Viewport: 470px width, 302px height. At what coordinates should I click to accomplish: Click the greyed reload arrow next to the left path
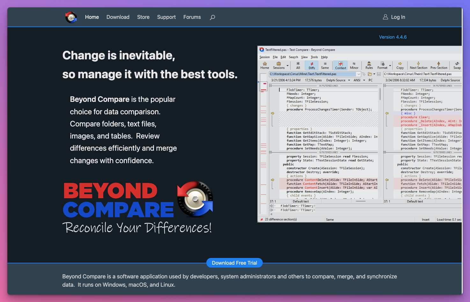click(x=364, y=74)
